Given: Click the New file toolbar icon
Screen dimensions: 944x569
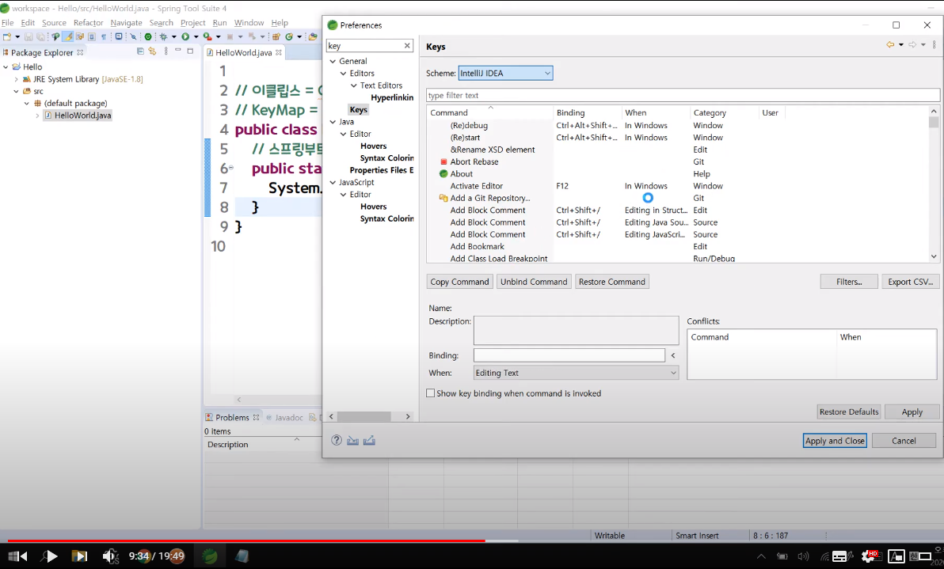Looking at the screenshot, I should (x=7, y=36).
